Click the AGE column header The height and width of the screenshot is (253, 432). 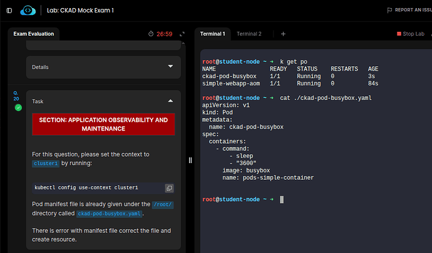[x=373, y=69]
